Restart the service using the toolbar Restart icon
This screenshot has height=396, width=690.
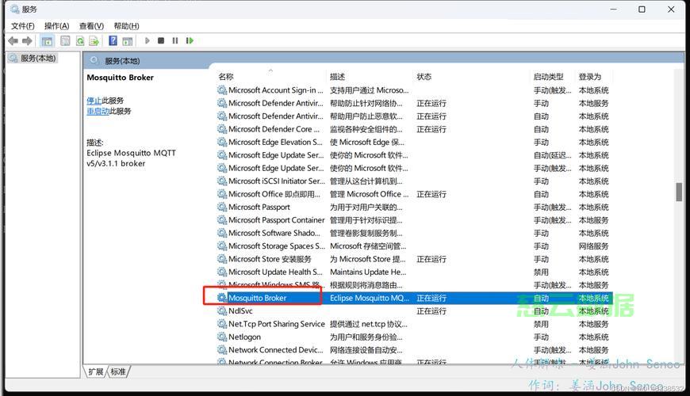pyautogui.click(x=189, y=40)
